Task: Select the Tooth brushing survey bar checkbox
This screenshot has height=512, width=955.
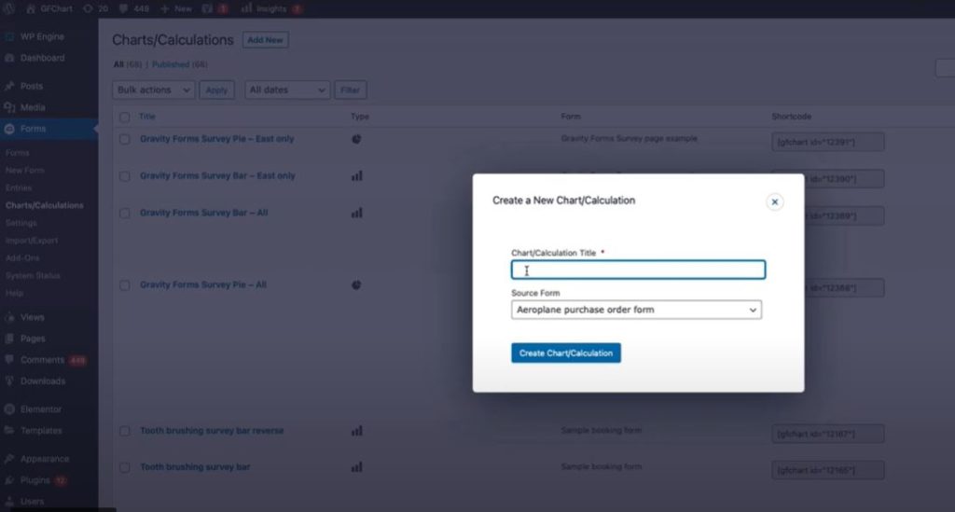Action: 124,467
